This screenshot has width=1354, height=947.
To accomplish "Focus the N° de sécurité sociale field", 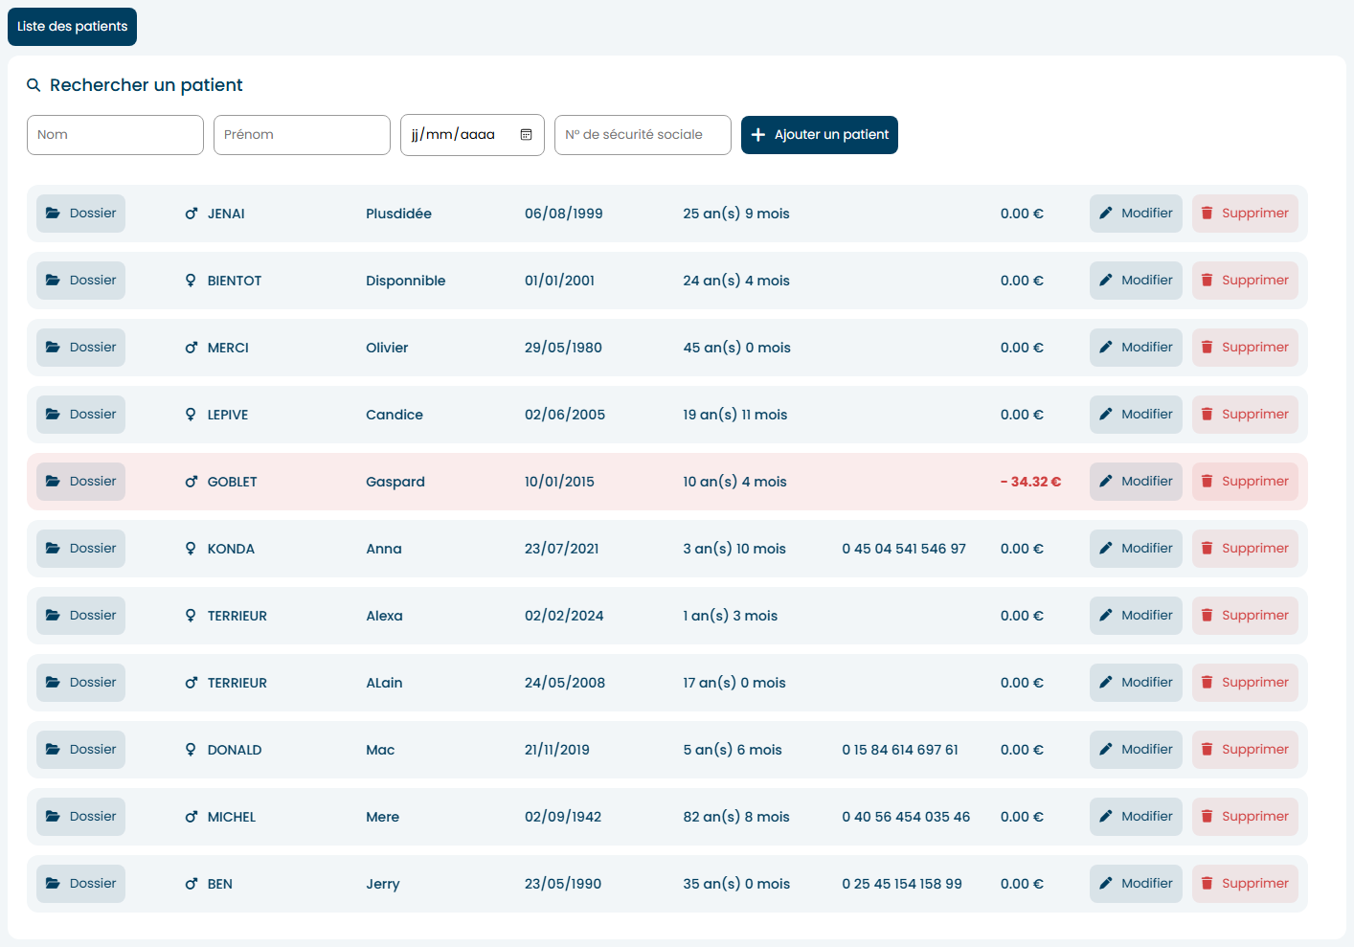I will [643, 135].
